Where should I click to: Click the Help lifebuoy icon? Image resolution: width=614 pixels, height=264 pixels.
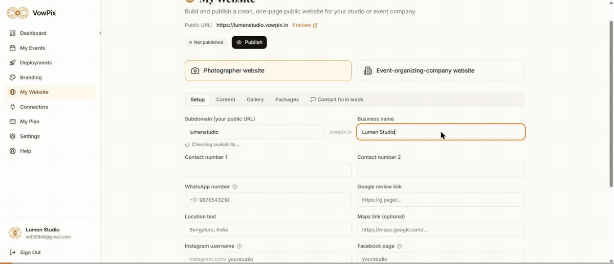click(13, 151)
